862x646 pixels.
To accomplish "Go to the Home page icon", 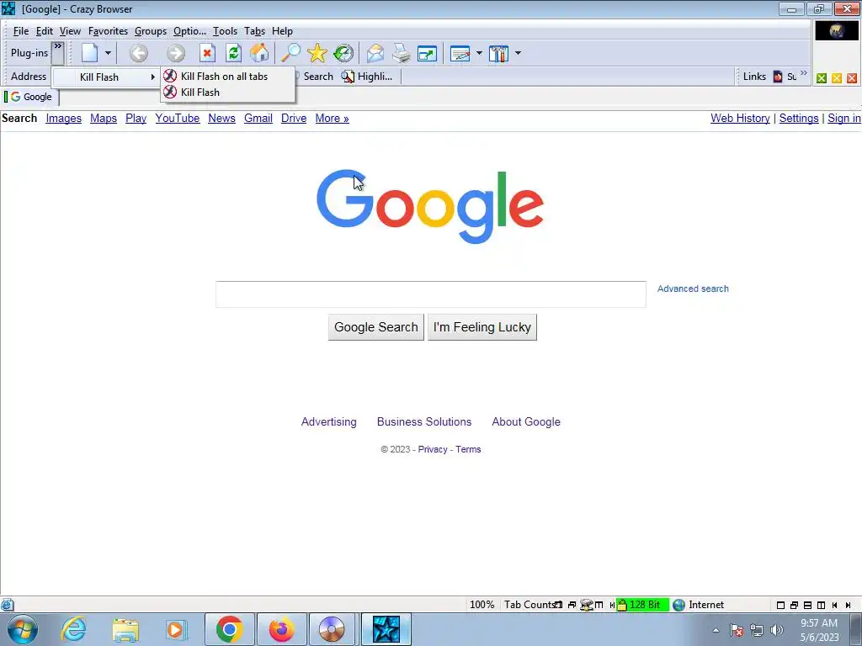I will [x=259, y=53].
